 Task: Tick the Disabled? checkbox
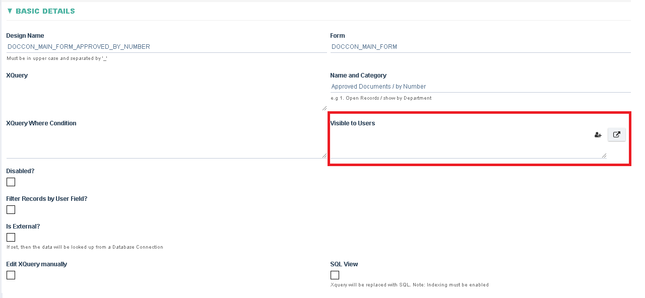[x=11, y=182]
